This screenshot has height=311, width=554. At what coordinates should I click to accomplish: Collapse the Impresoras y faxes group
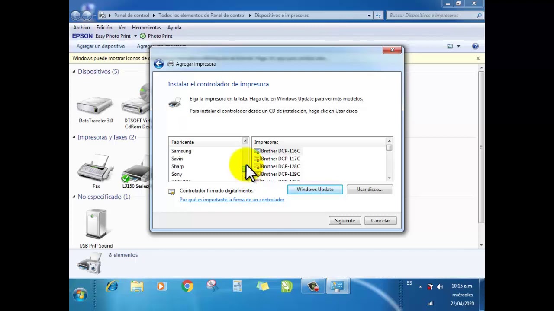[74, 137]
